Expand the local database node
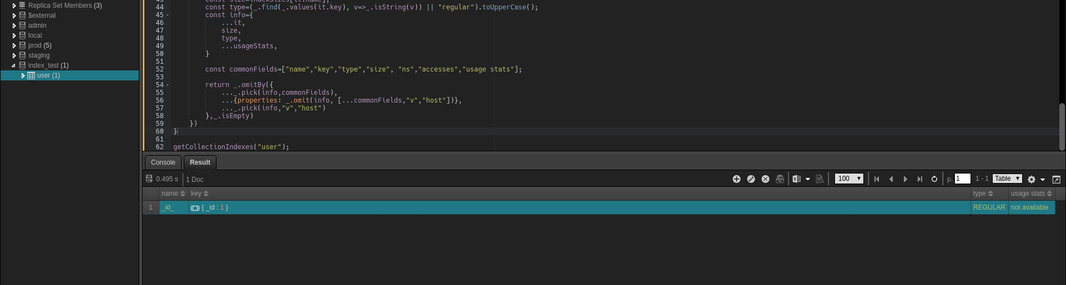1066x285 pixels. 14,35
